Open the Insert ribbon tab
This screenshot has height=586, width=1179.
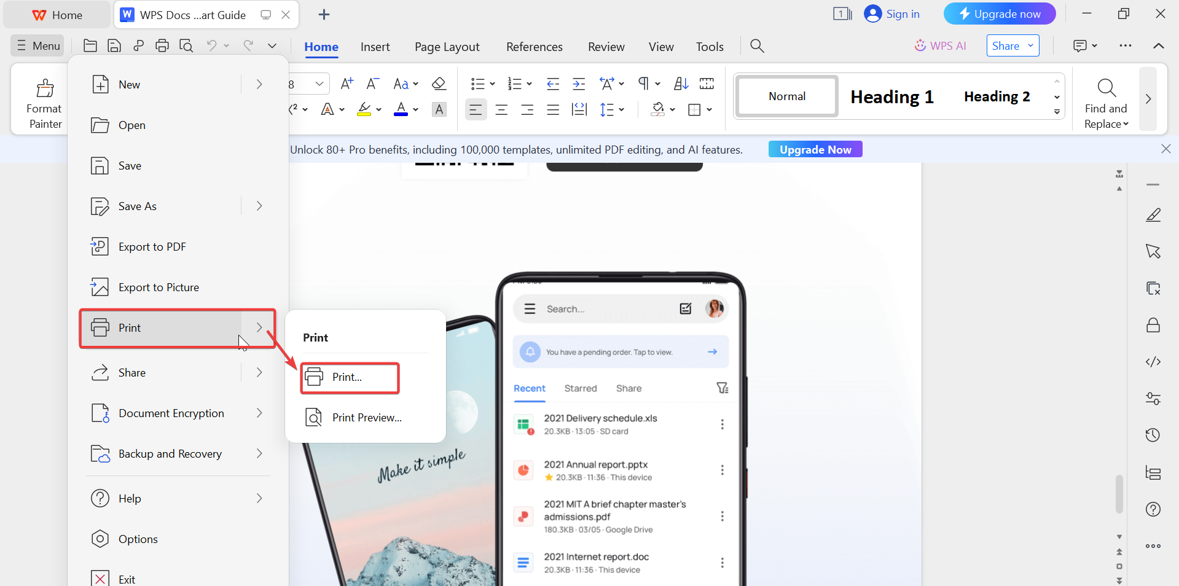pos(375,47)
